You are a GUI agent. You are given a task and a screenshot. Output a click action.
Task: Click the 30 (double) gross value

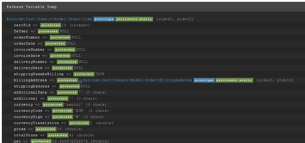(x=70, y=129)
